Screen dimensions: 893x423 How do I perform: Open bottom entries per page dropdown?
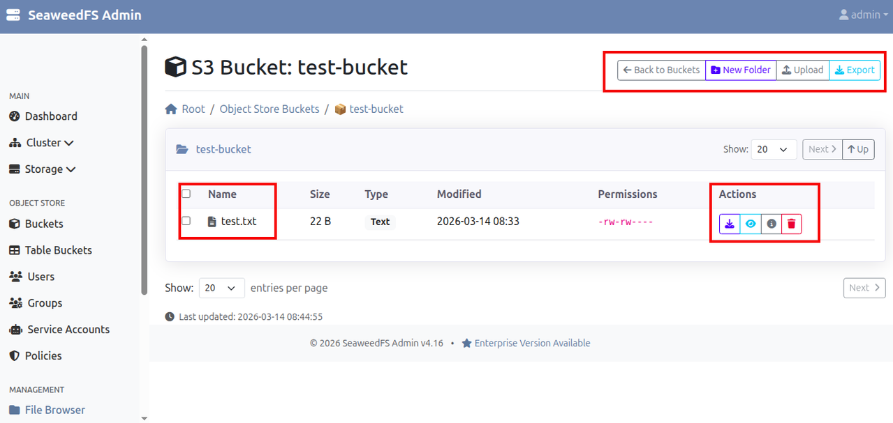(222, 288)
